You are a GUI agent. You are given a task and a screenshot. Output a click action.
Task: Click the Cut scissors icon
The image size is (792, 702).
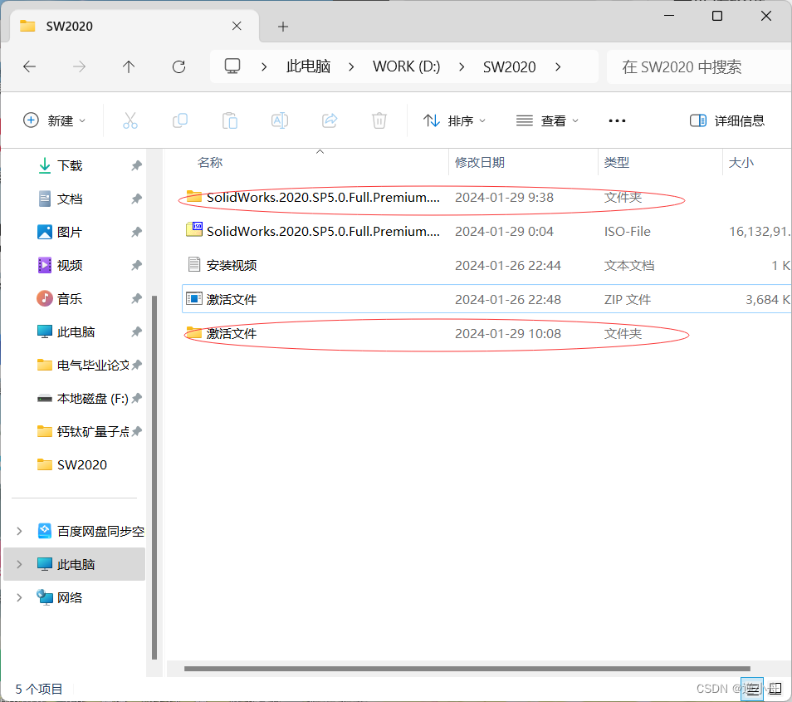pos(130,120)
